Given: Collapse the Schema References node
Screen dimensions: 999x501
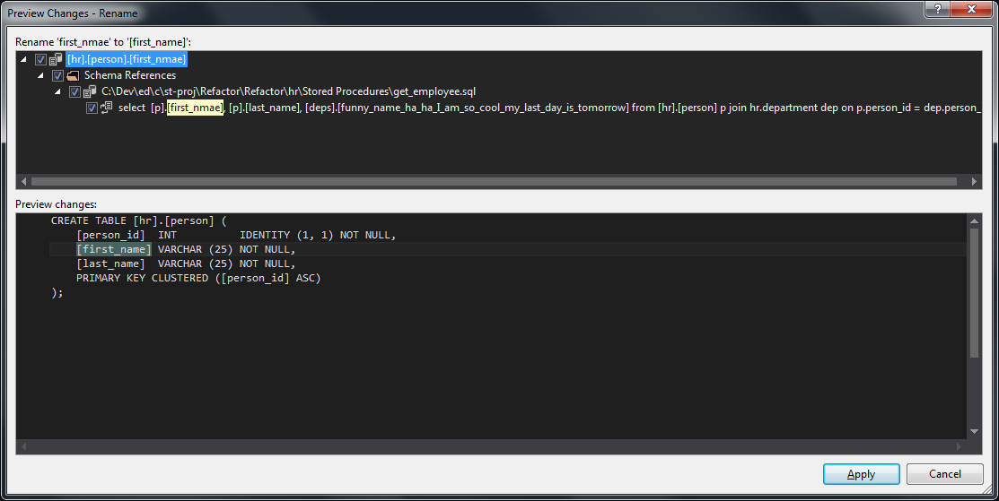Looking at the screenshot, I should [41, 76].
